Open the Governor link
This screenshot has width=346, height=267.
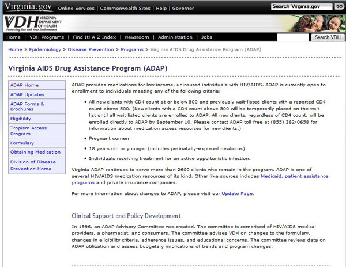(183, 9)
